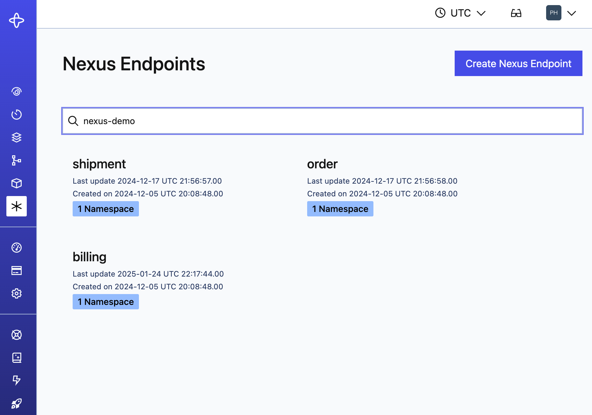Screen dimensions: 592x415
Task: Open the shipment endpoint
Action: [x=99, y=164]
